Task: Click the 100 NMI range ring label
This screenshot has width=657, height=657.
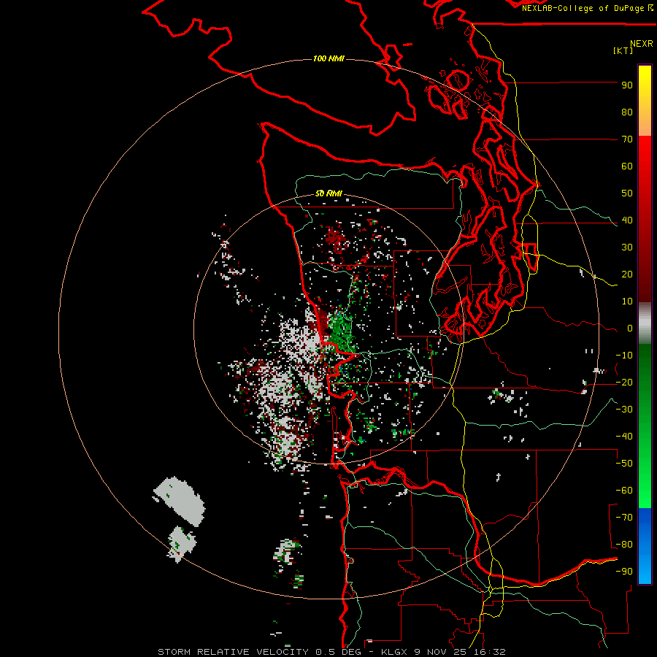Action: (328, 58)
